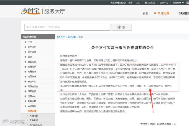Open the 首页 navigation tab
This screenshot has width=189, height=126.
[x=146, y=13]
